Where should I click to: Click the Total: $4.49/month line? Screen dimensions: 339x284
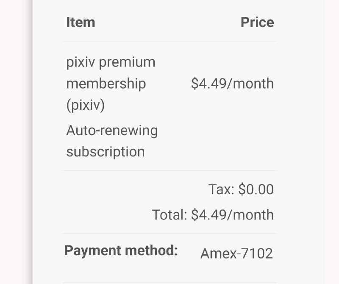[x=213, y=215]
